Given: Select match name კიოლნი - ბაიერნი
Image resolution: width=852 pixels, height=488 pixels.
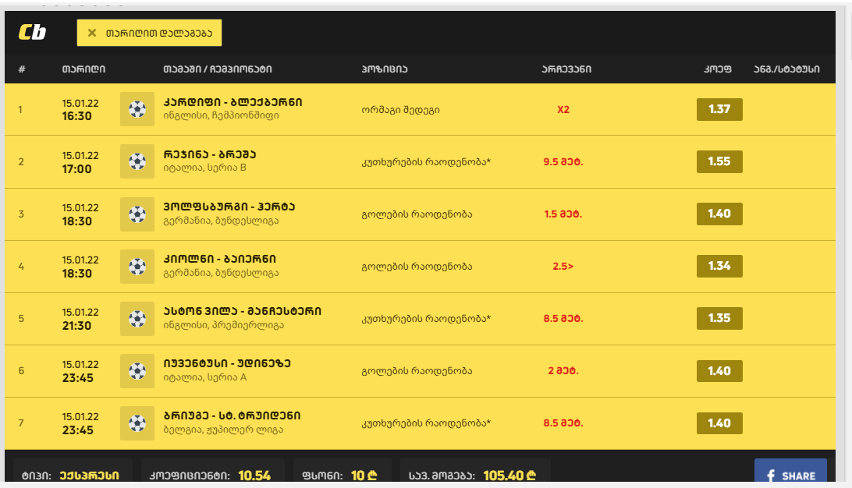Looking at the screenshot, I should click(x=219, y=259).
